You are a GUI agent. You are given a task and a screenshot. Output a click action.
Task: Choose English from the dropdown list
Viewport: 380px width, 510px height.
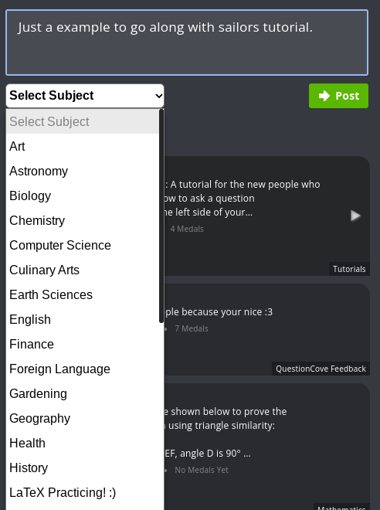[x=82, y=319]
